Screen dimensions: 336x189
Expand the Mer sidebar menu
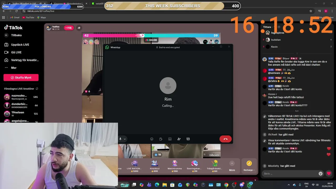(x=10, y=68)
